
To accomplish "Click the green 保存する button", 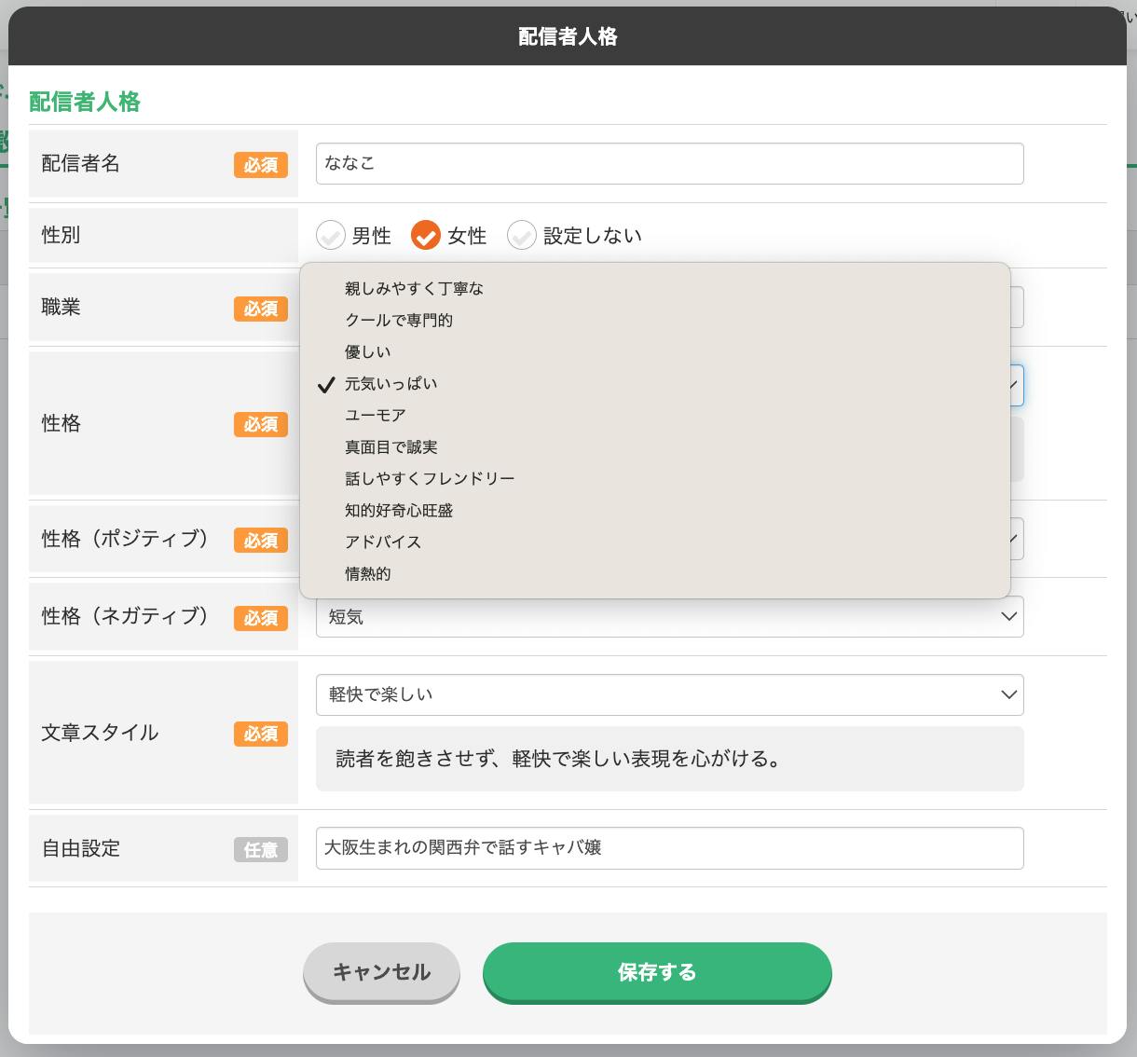I will click(656, 972).
